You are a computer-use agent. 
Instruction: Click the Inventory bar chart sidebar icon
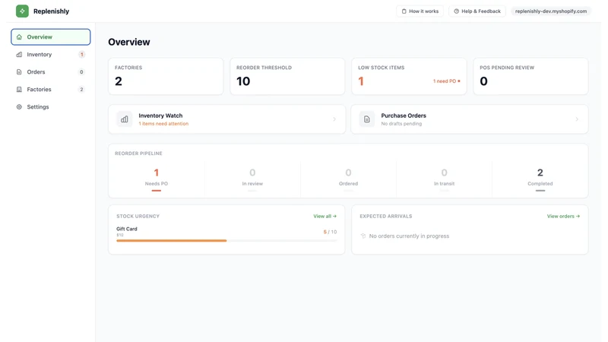coord(19,54)
